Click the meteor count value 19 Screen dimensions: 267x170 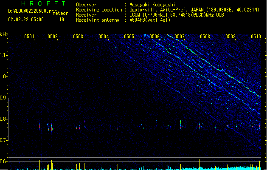coord(62,20)
